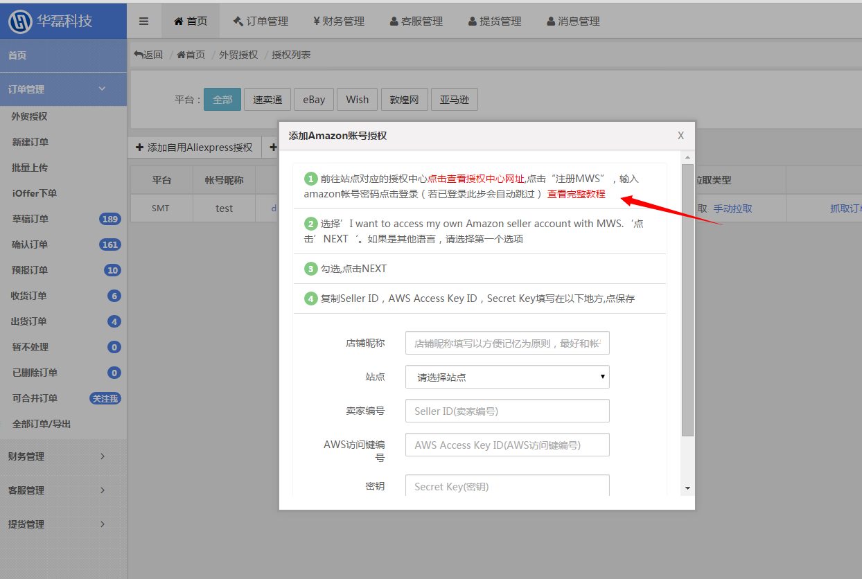The height and width of the screenshot is (579, 862).
Task: Open 草稿订单 in the sidebar
Action: 30,219
